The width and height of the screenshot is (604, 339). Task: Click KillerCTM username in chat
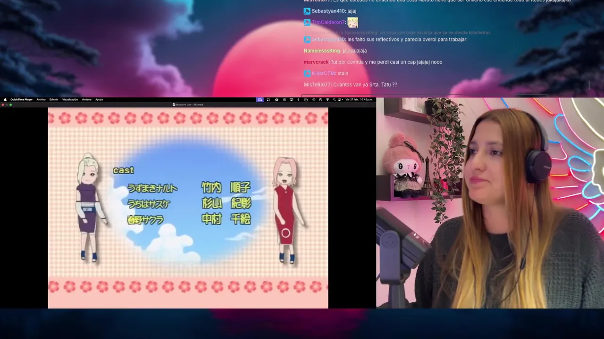[323, 73]
